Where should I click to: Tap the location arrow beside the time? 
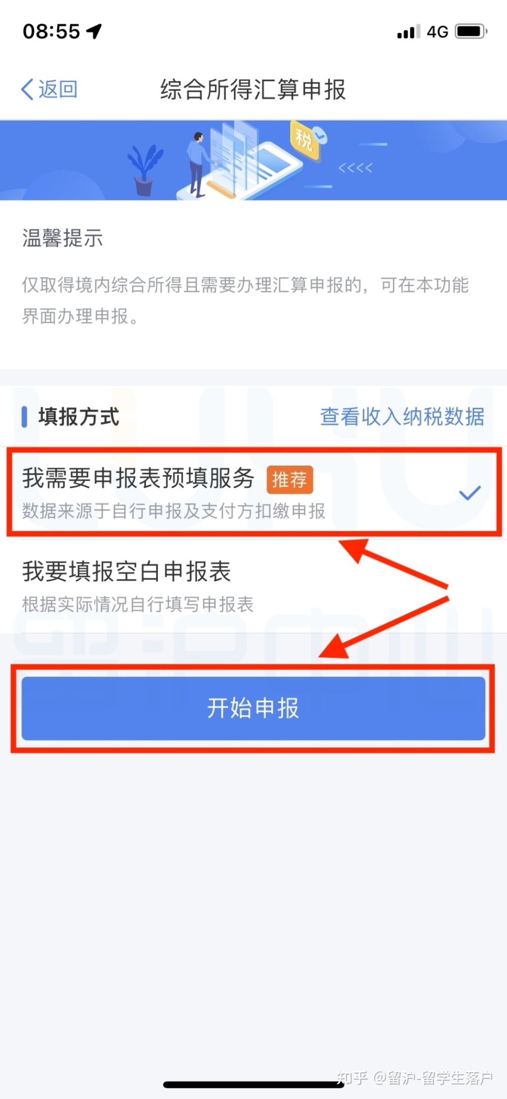[x=94, y=31]
